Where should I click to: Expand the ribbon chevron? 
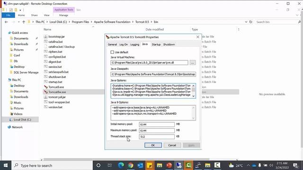tap(297, 15)
